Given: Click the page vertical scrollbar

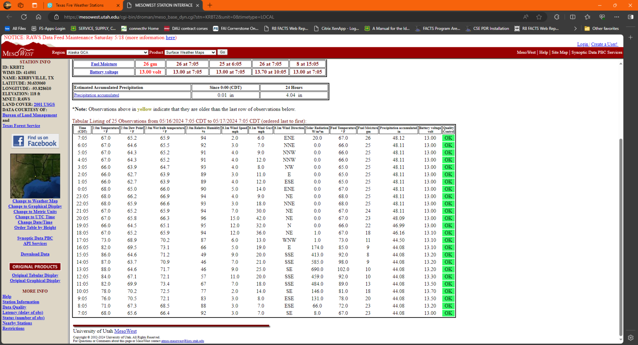Looking at the screenshot, I should (620, 237).
